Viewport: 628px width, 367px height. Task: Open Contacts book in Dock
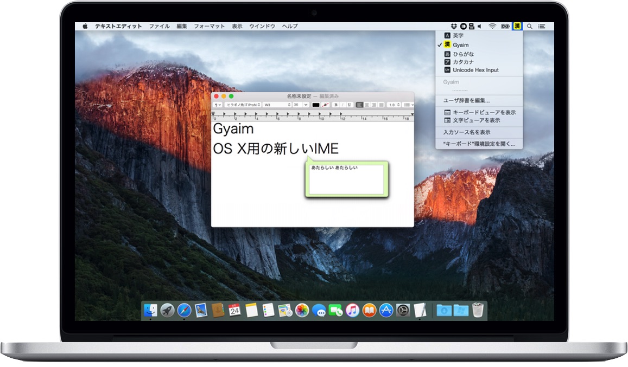[218, 310]
